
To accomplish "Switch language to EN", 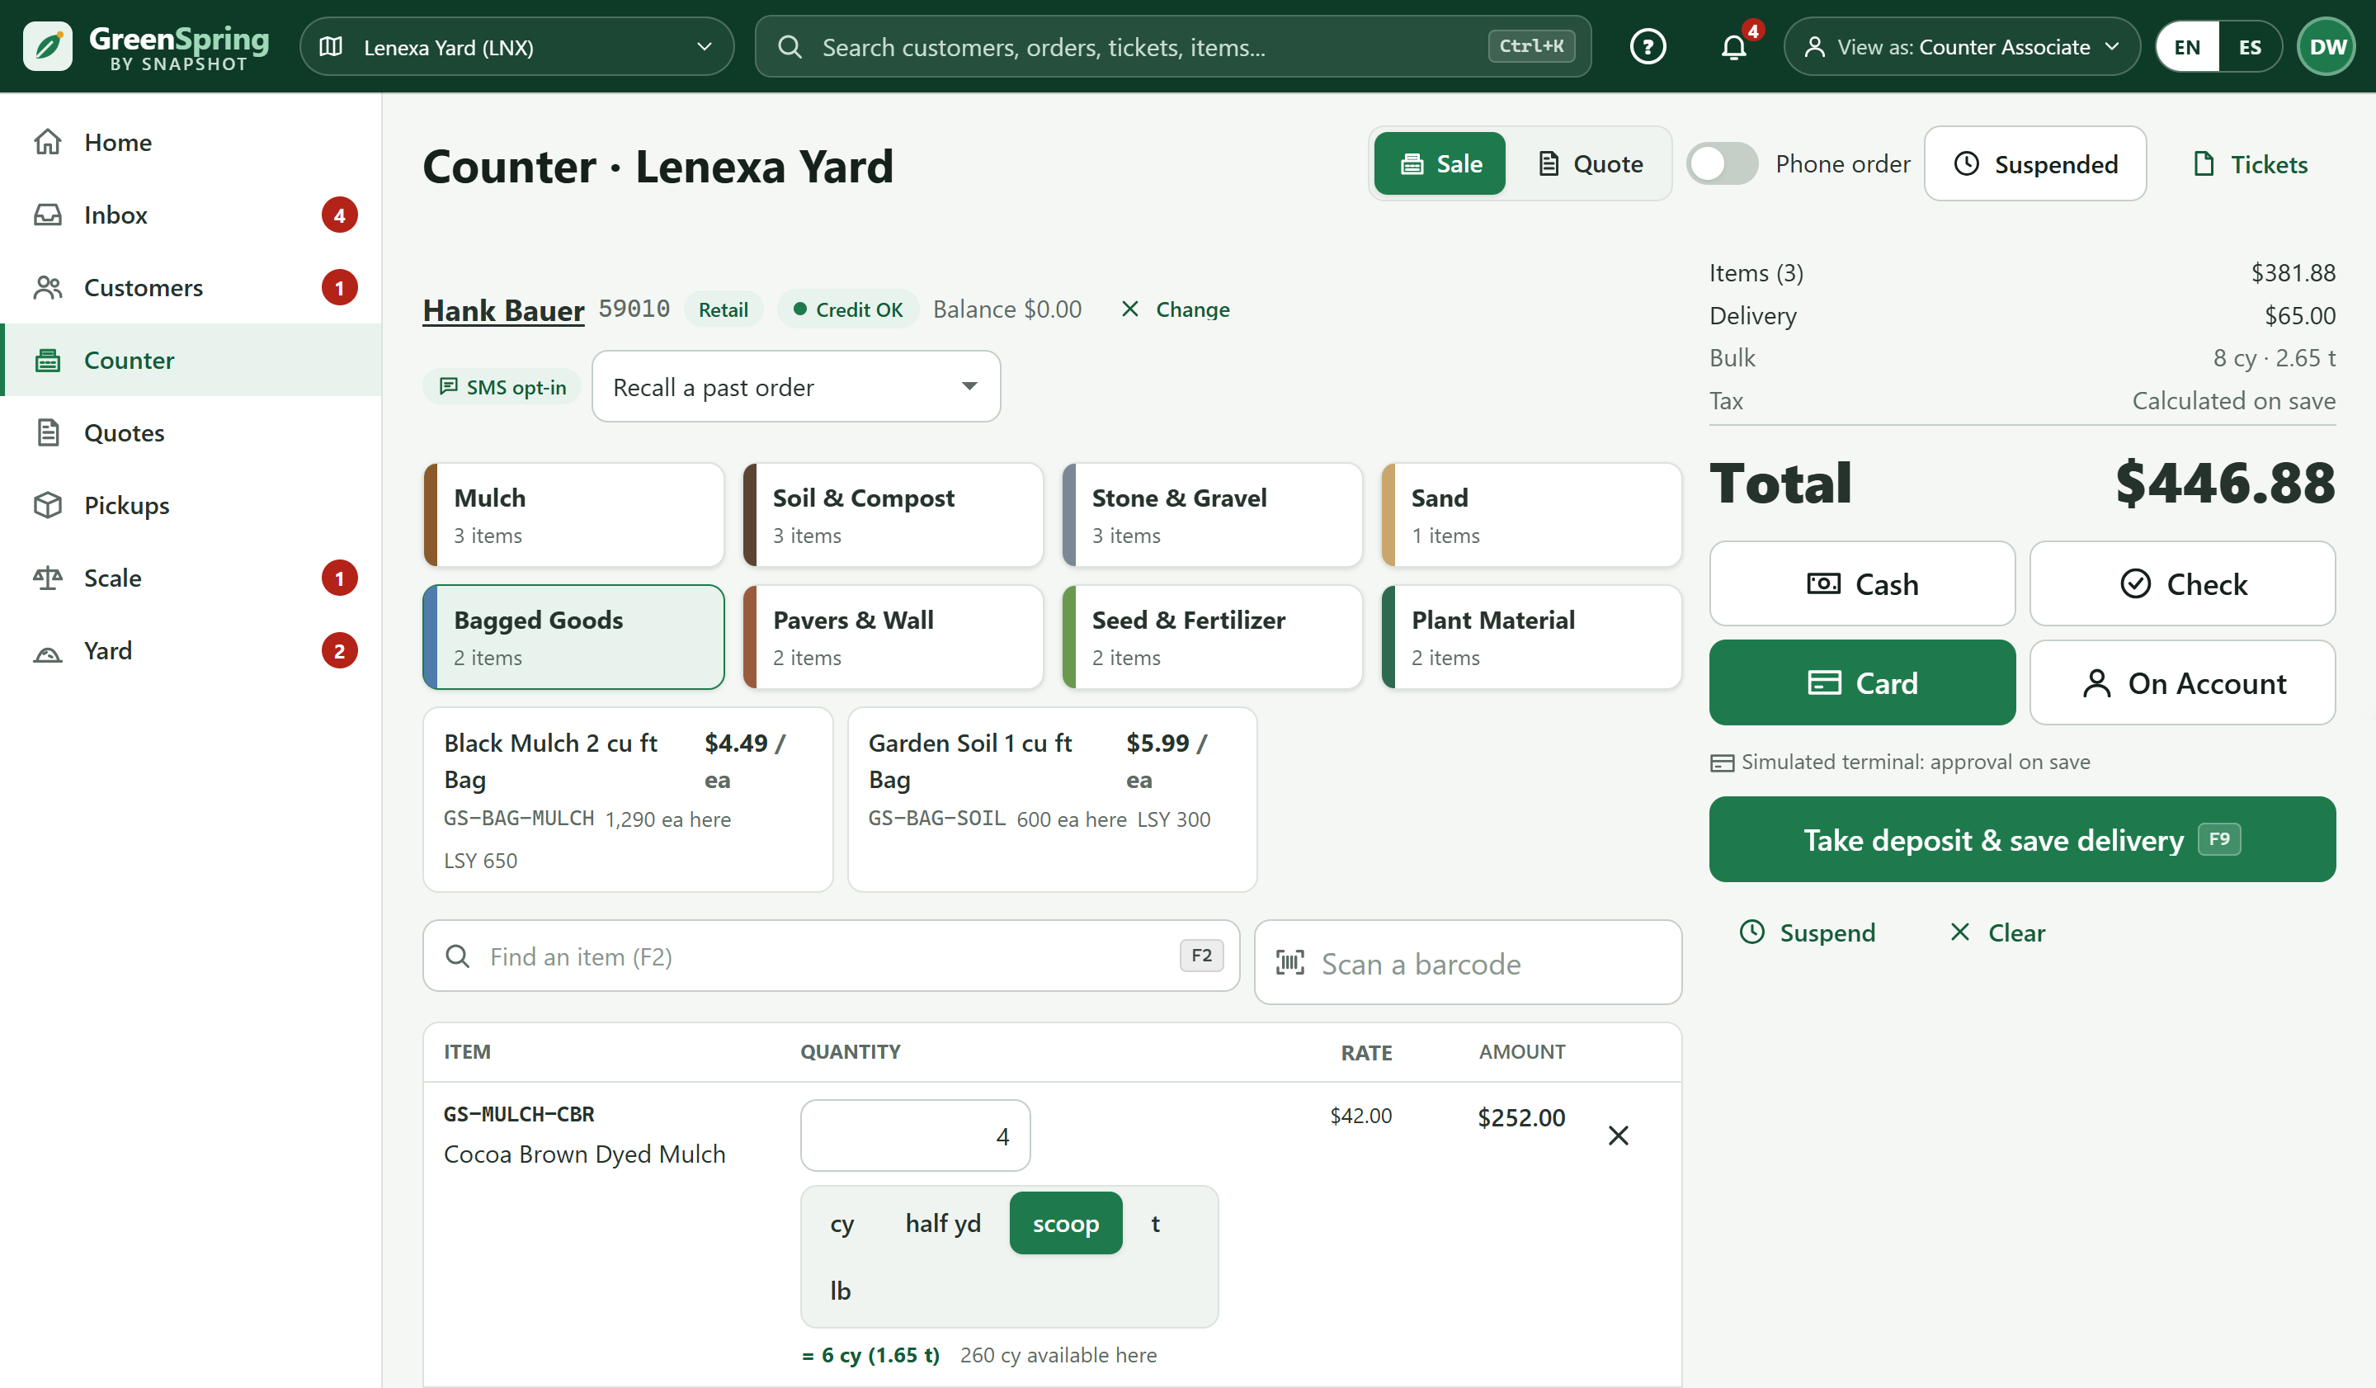I will 2187,46.
